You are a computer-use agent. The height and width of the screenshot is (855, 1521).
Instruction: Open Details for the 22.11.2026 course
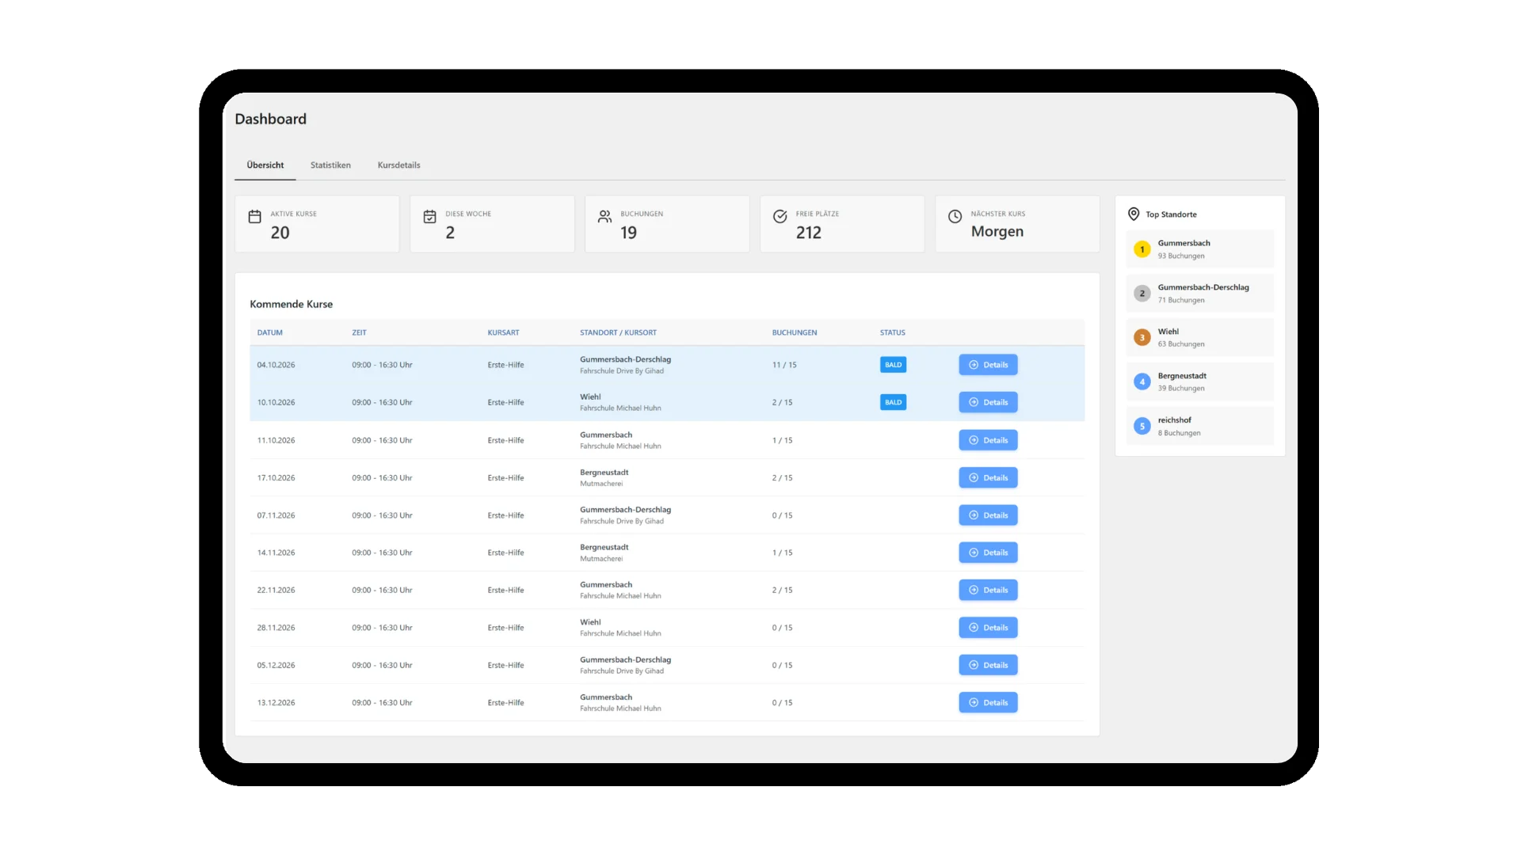[x=988, y=590]
